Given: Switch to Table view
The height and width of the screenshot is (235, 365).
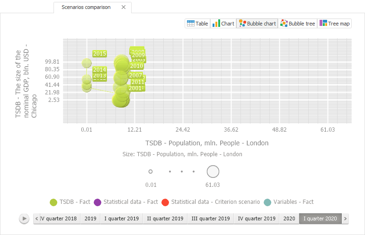Looking at the screenshot, I should point(197,24).
